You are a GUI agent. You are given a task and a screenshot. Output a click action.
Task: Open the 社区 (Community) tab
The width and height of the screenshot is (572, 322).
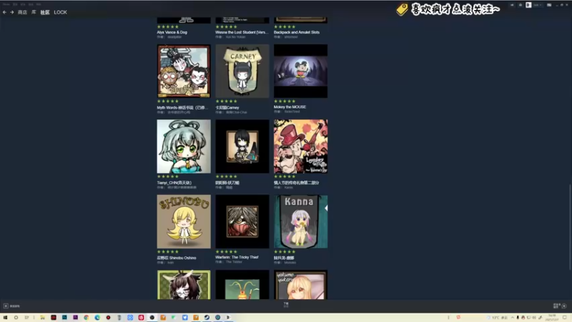(x=45, y=12)
